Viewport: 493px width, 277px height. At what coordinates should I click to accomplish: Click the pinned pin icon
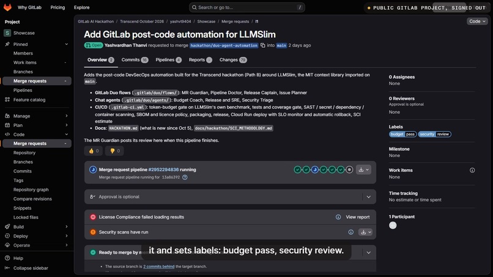point(7,45)
